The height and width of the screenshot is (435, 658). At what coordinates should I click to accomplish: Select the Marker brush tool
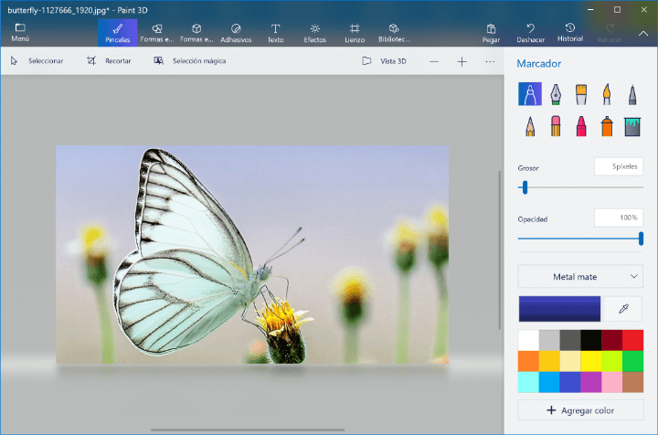(529, 93)
